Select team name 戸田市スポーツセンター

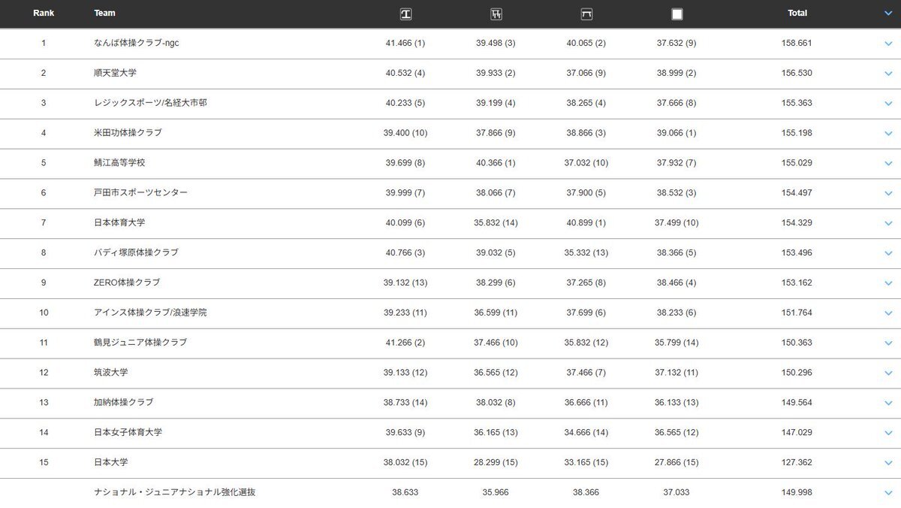point(140,193)
